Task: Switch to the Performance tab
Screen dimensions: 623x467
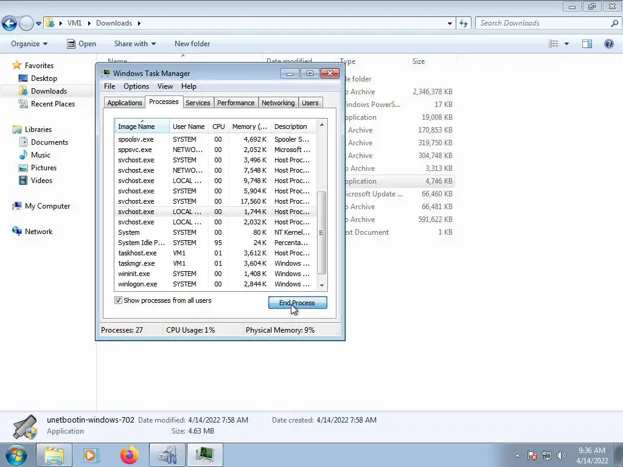Action: [x=235, y=103]
